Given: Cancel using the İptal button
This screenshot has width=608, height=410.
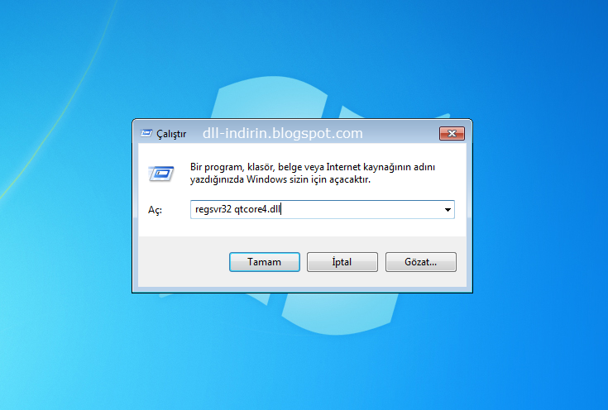Looking at the screenshot, I should coord(342,262).
